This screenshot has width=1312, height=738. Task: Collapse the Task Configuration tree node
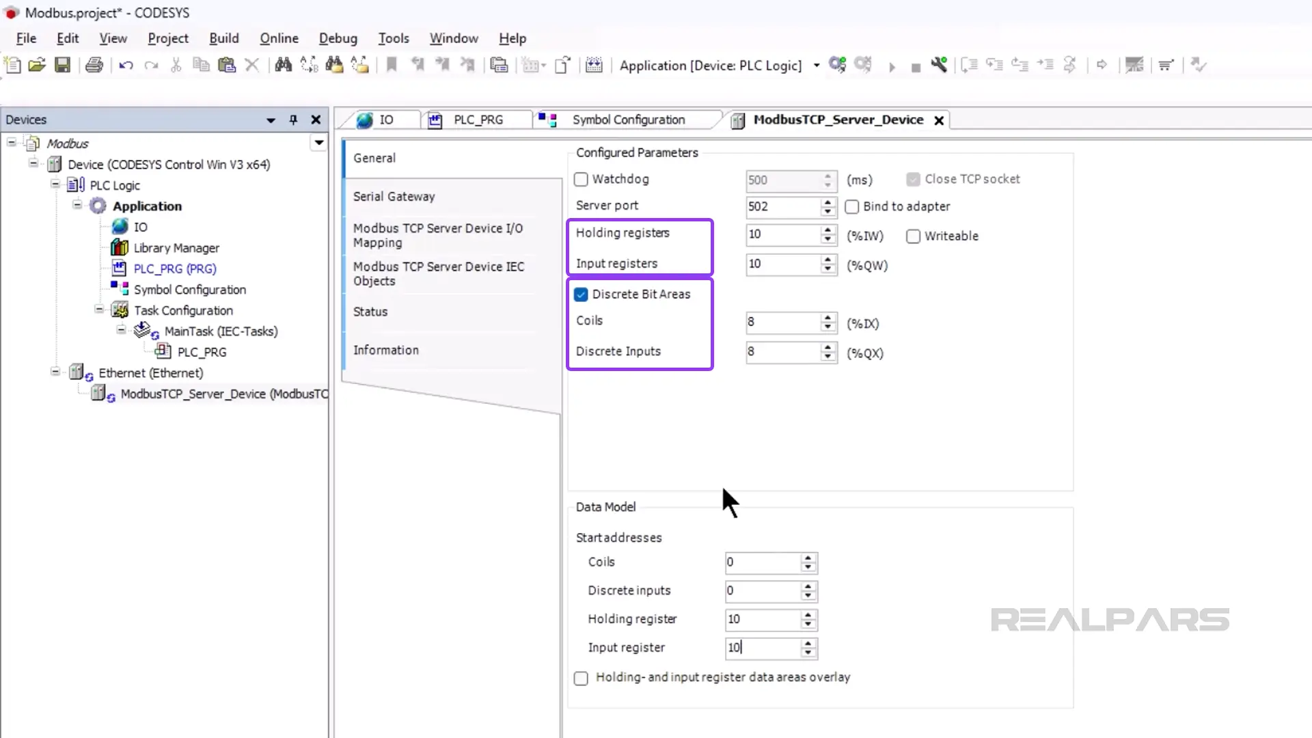point(99,309)
